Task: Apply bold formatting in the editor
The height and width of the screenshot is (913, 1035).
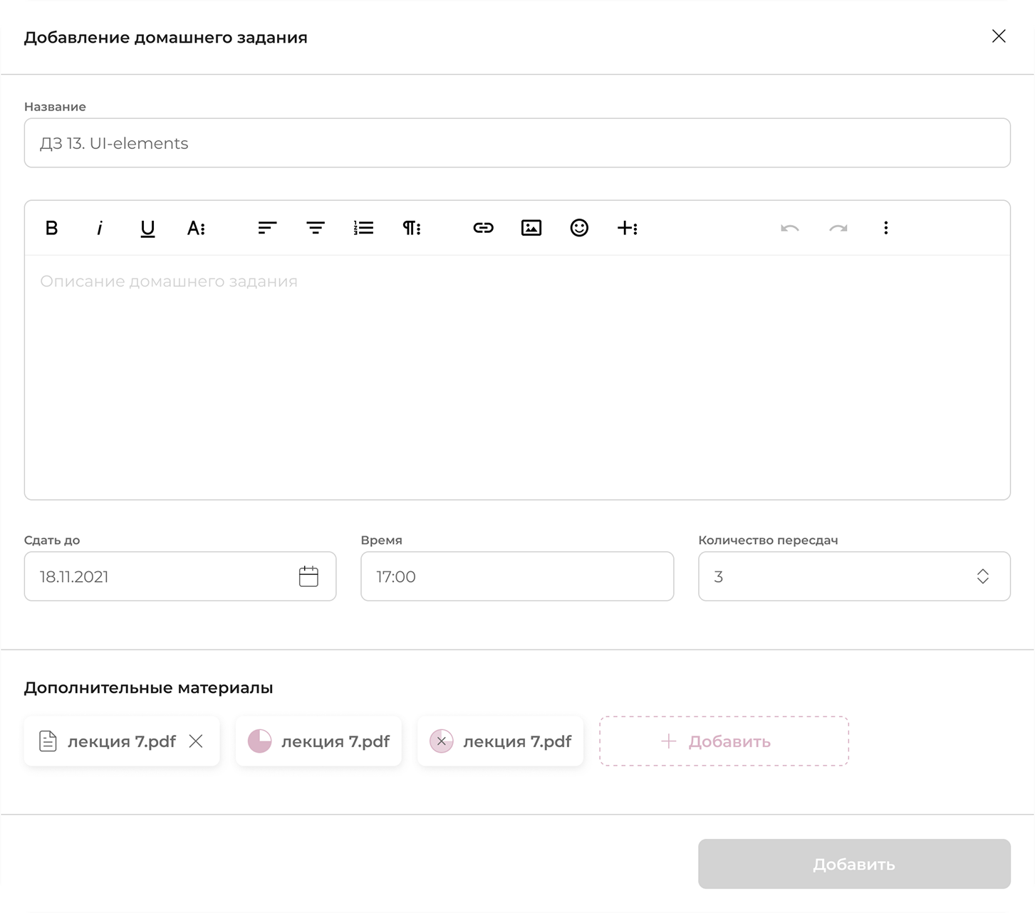Action: [51, 228]
